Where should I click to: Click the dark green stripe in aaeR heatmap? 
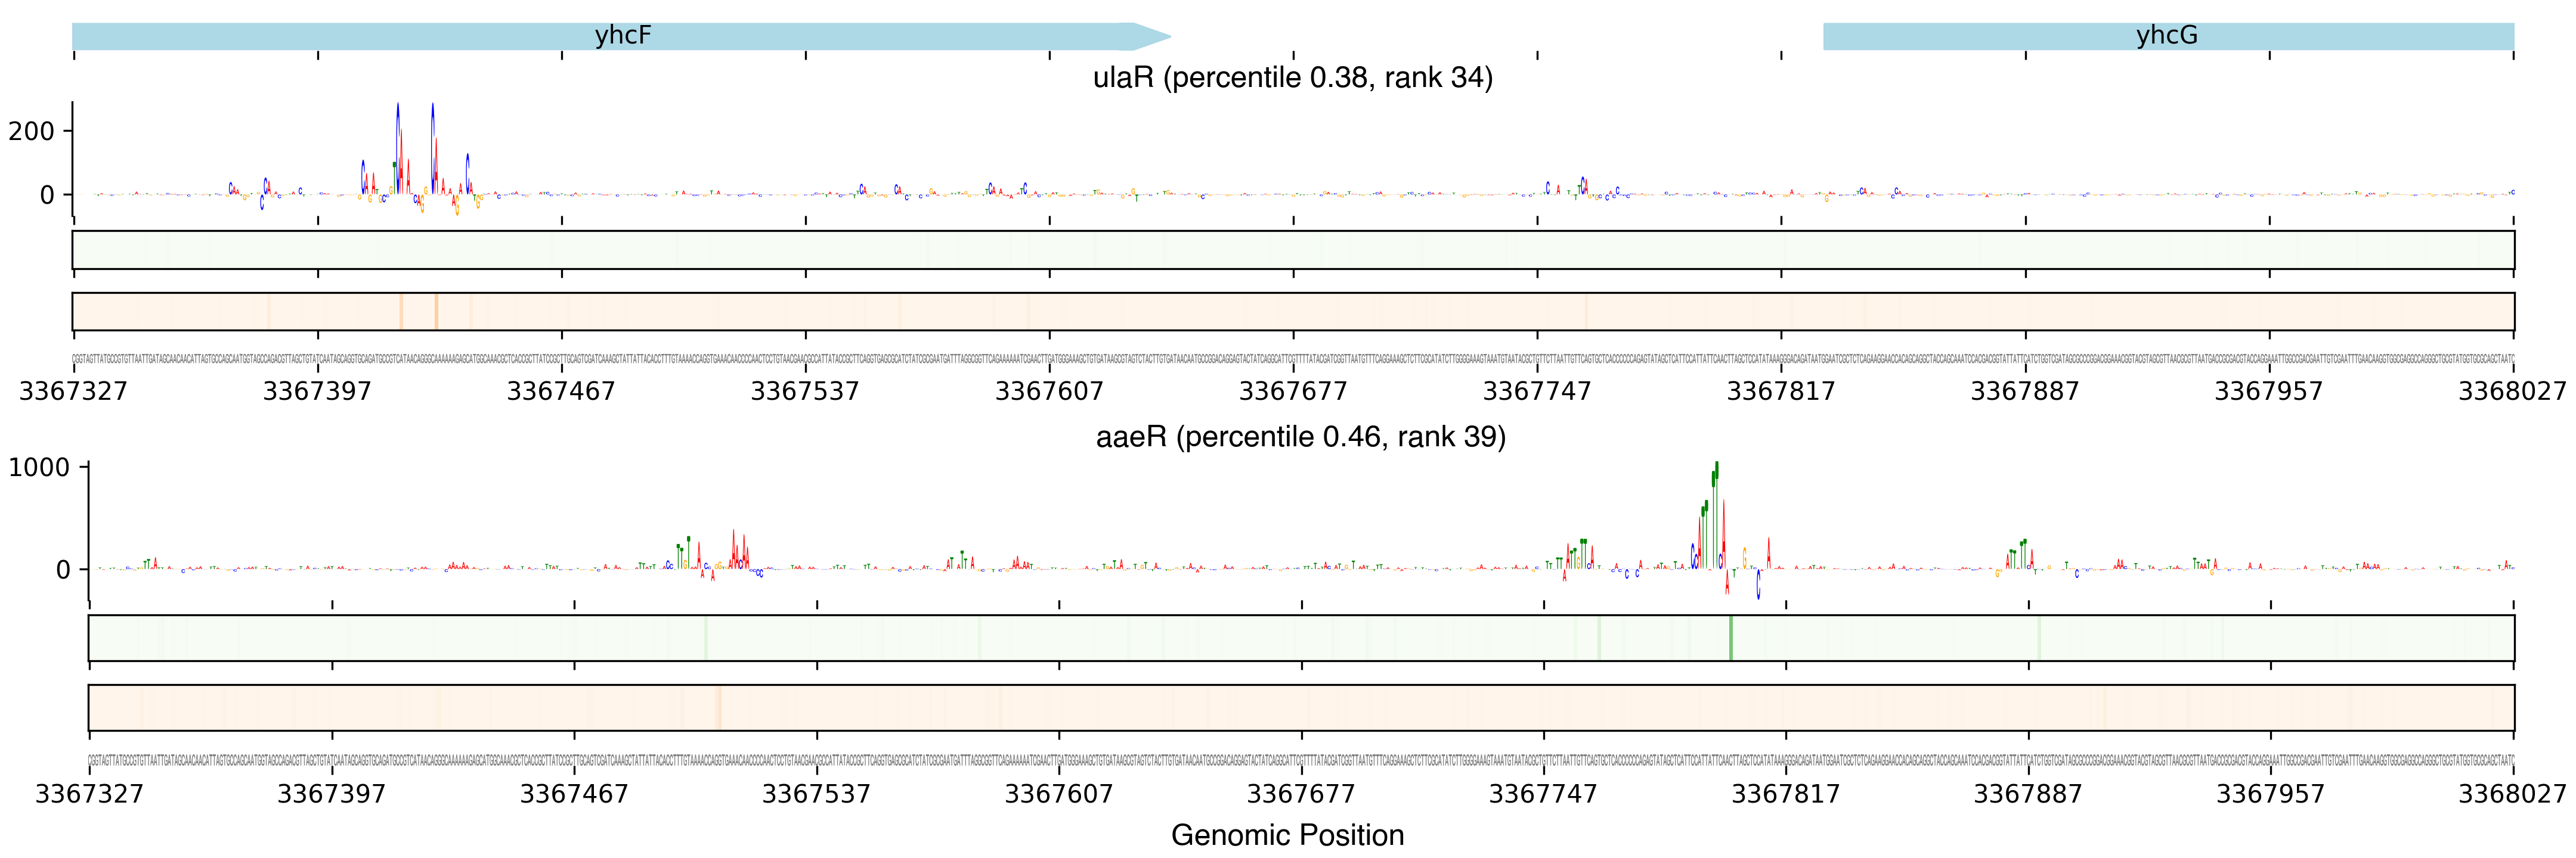click(1731, 638)
